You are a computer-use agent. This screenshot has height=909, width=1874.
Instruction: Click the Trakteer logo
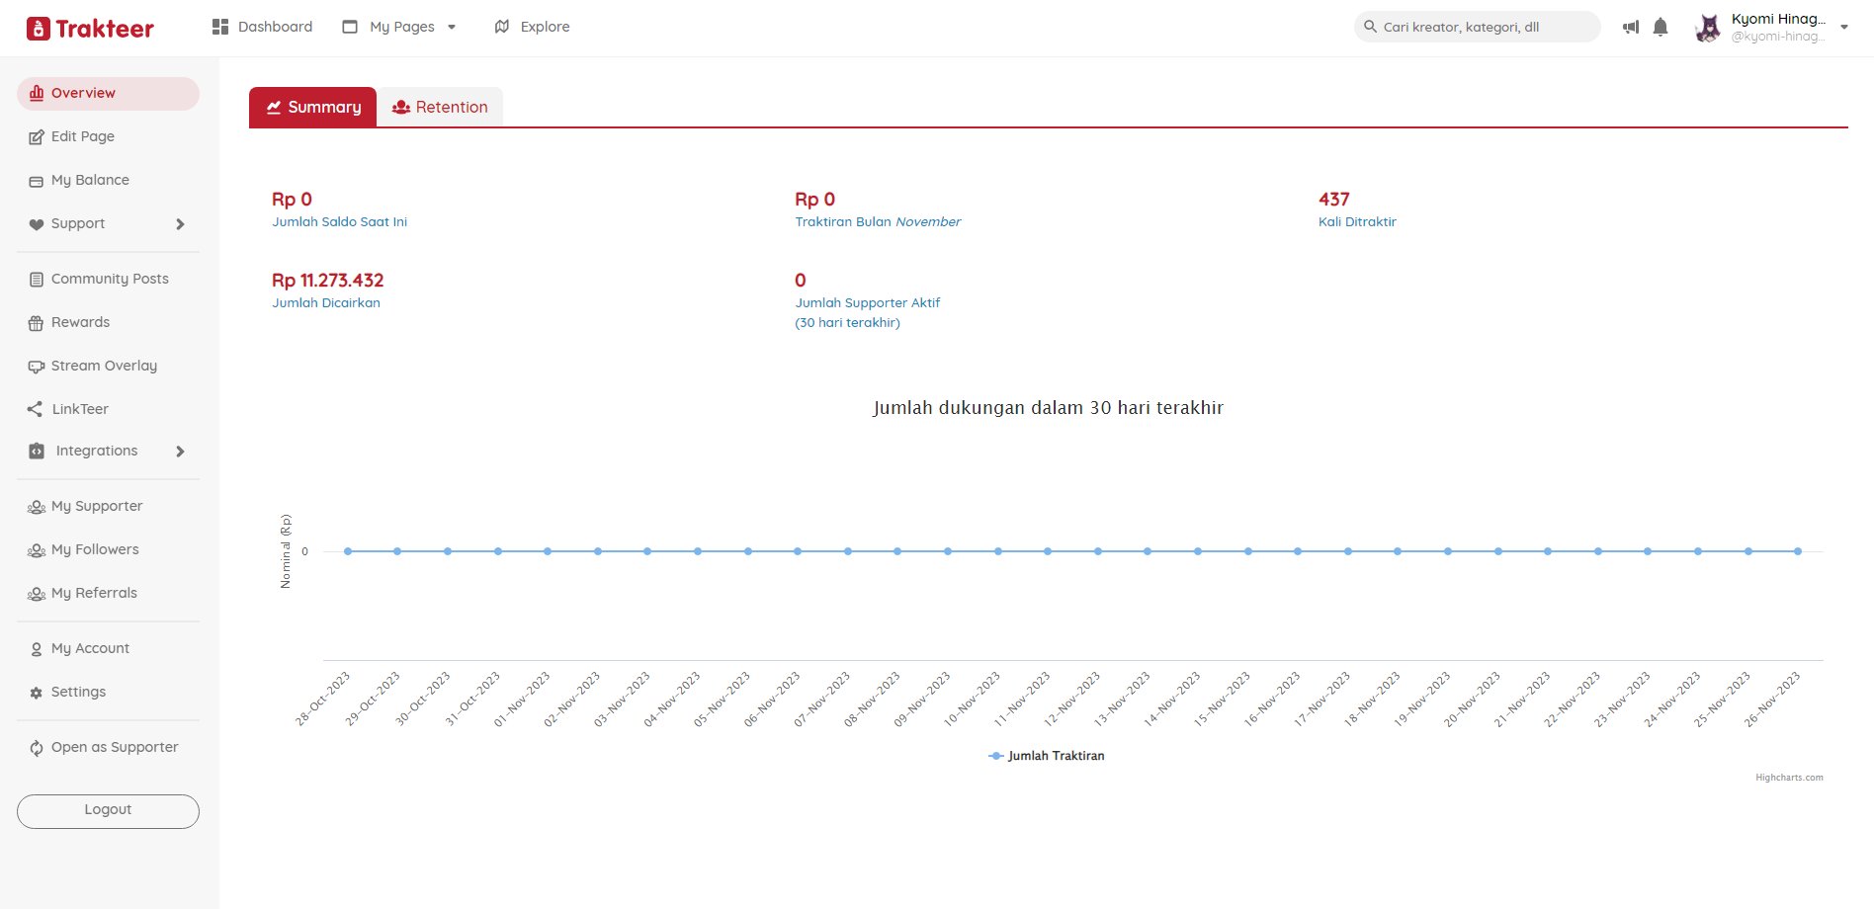[90, 29]
